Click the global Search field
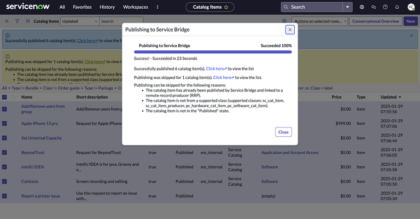This screenshot has height=219, width=420. click(x=312, y=7)
